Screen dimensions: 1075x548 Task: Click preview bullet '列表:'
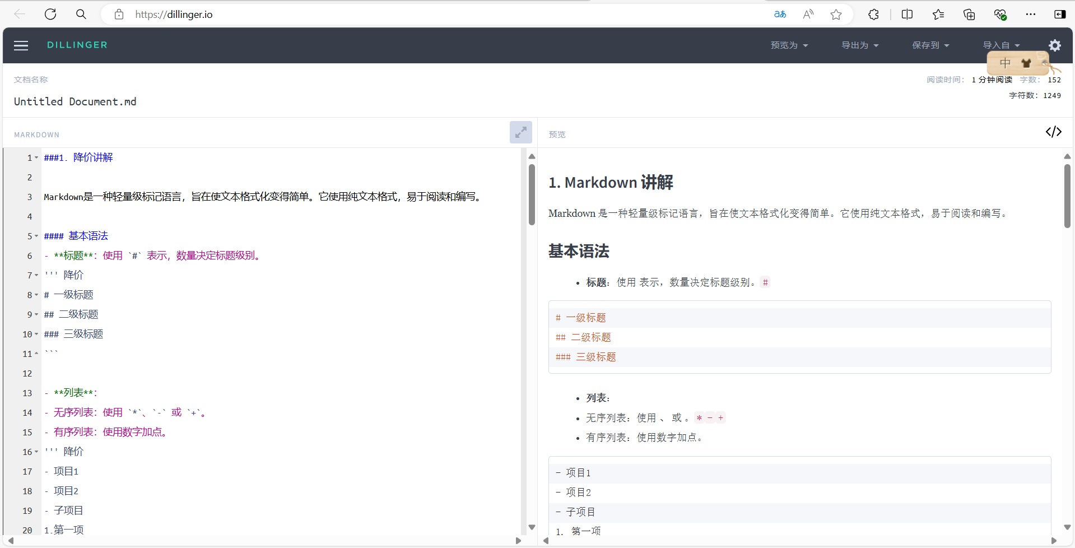coord(598,398)
